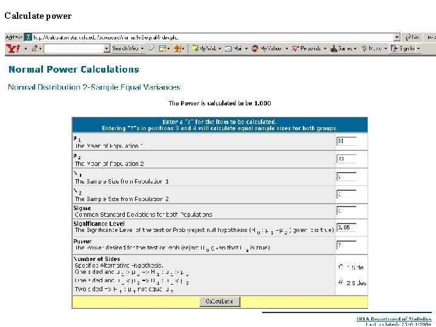Click the Go button beside address bar
436x327 pixels.
coord(412,37)
